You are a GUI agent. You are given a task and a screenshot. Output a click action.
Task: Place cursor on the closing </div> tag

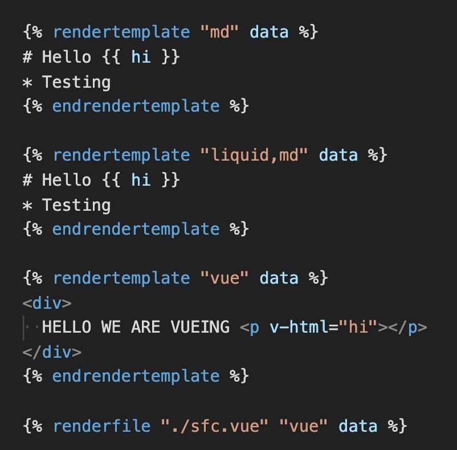[52, 352]
